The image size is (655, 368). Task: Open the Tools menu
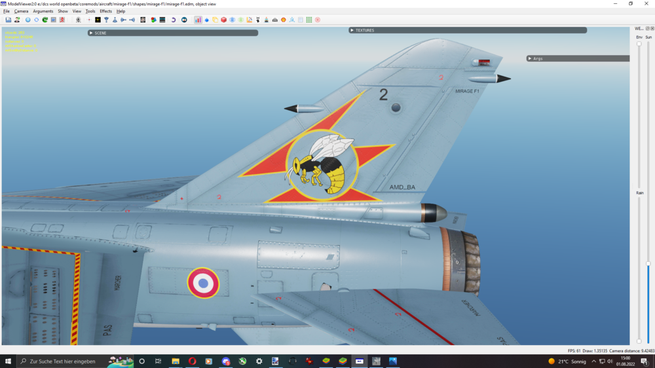coord(90,11)
